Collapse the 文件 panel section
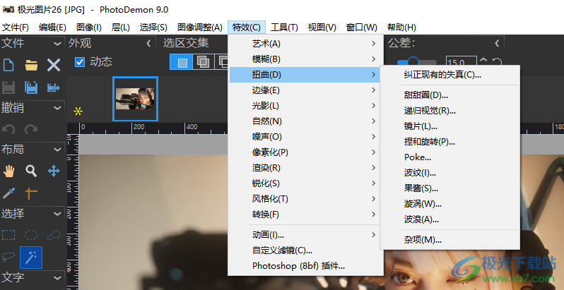Viewport: 564px width, 290px height. [x=57, y=44]
